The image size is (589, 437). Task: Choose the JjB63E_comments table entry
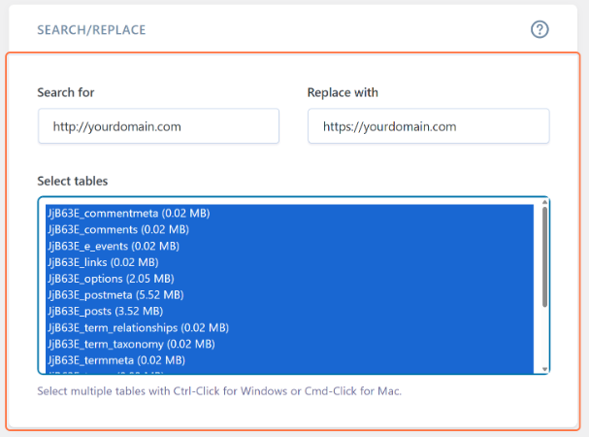[117, 229]
